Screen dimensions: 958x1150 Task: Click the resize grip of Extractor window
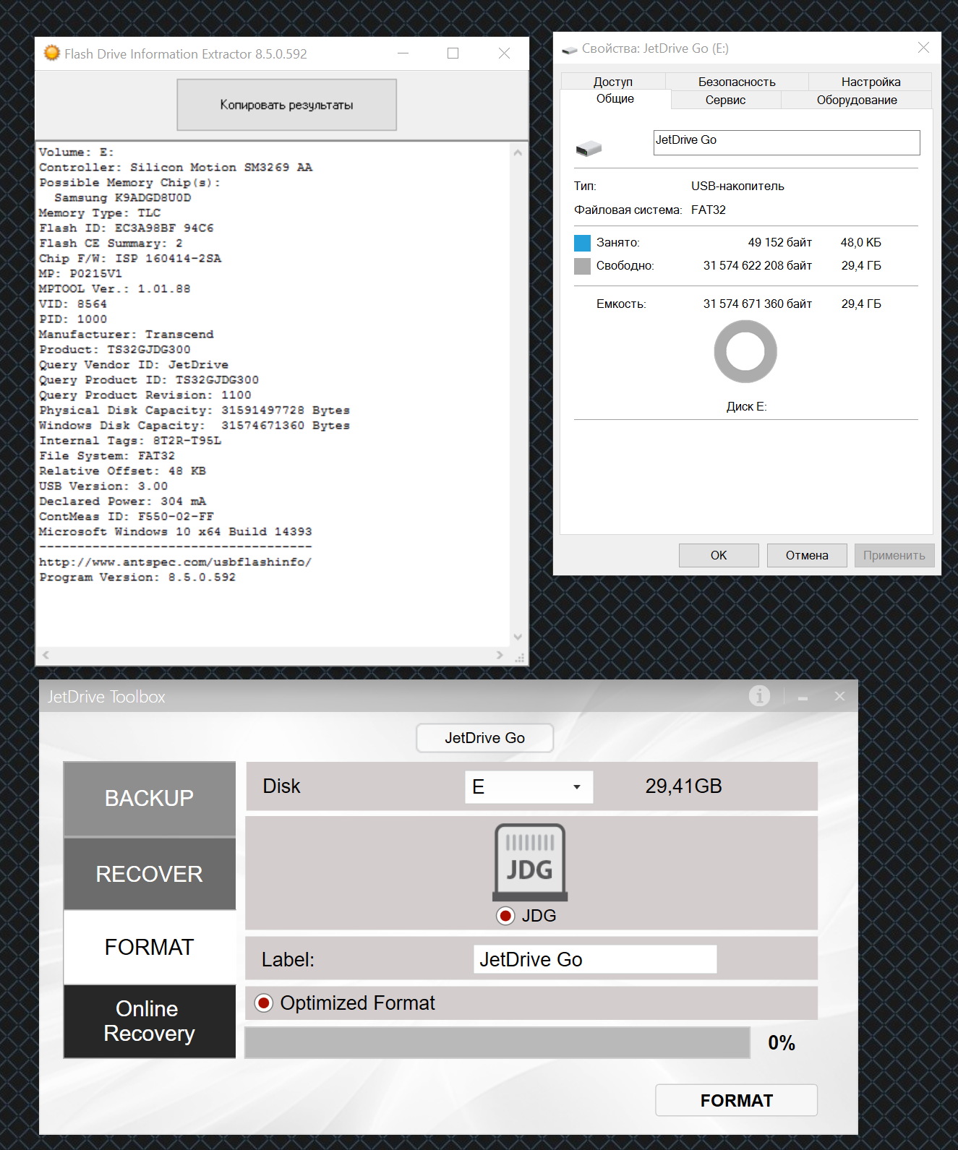pos(519,657)
